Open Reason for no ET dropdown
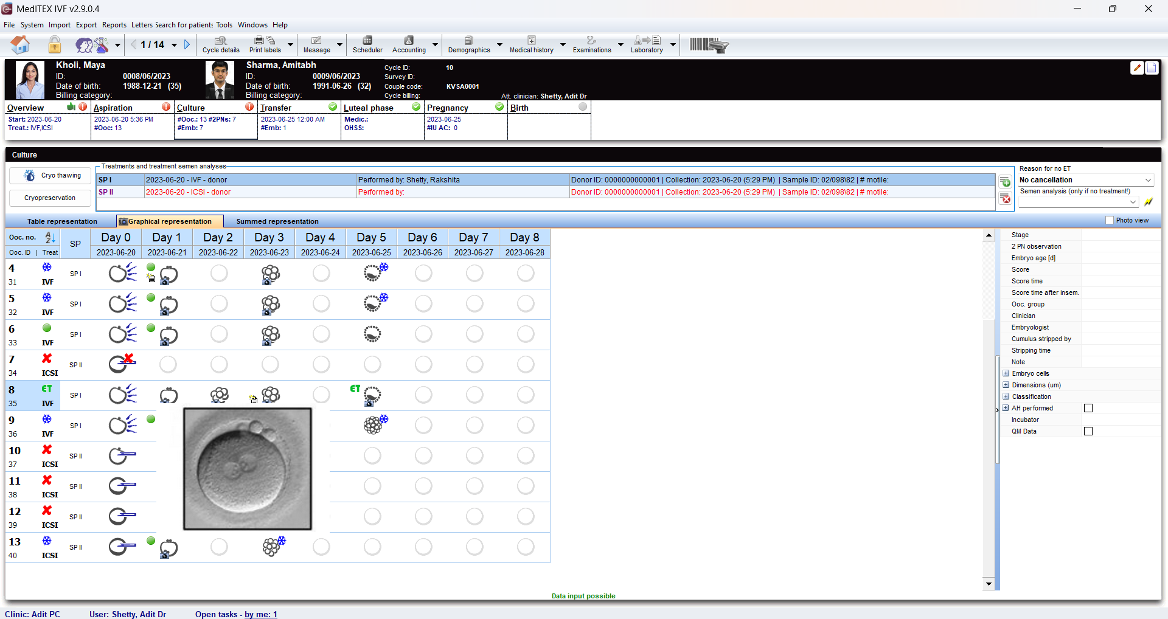The width and height of the screenshot is (1168, 619). coord(1147,180)
